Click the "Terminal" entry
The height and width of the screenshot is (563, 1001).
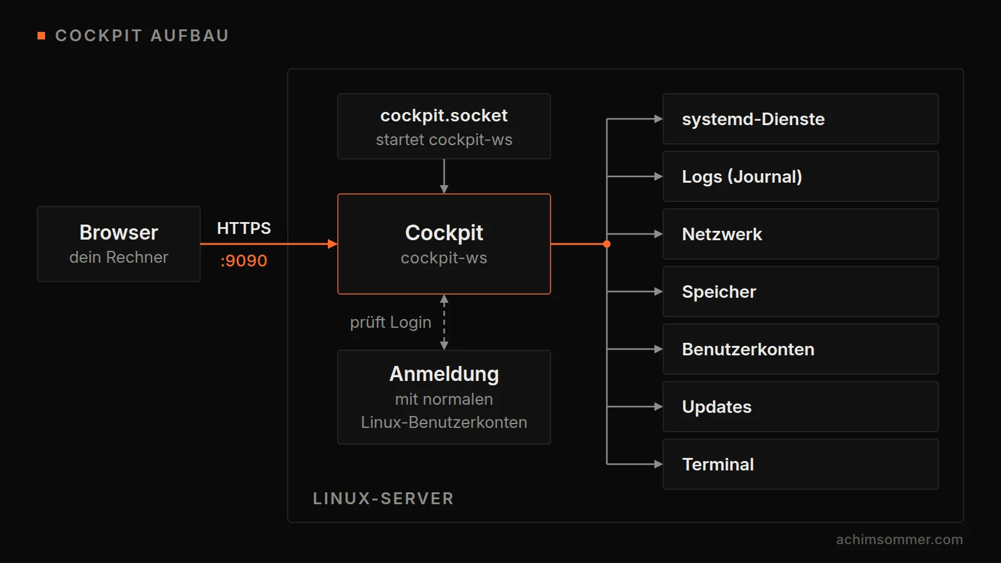point(801,464)
